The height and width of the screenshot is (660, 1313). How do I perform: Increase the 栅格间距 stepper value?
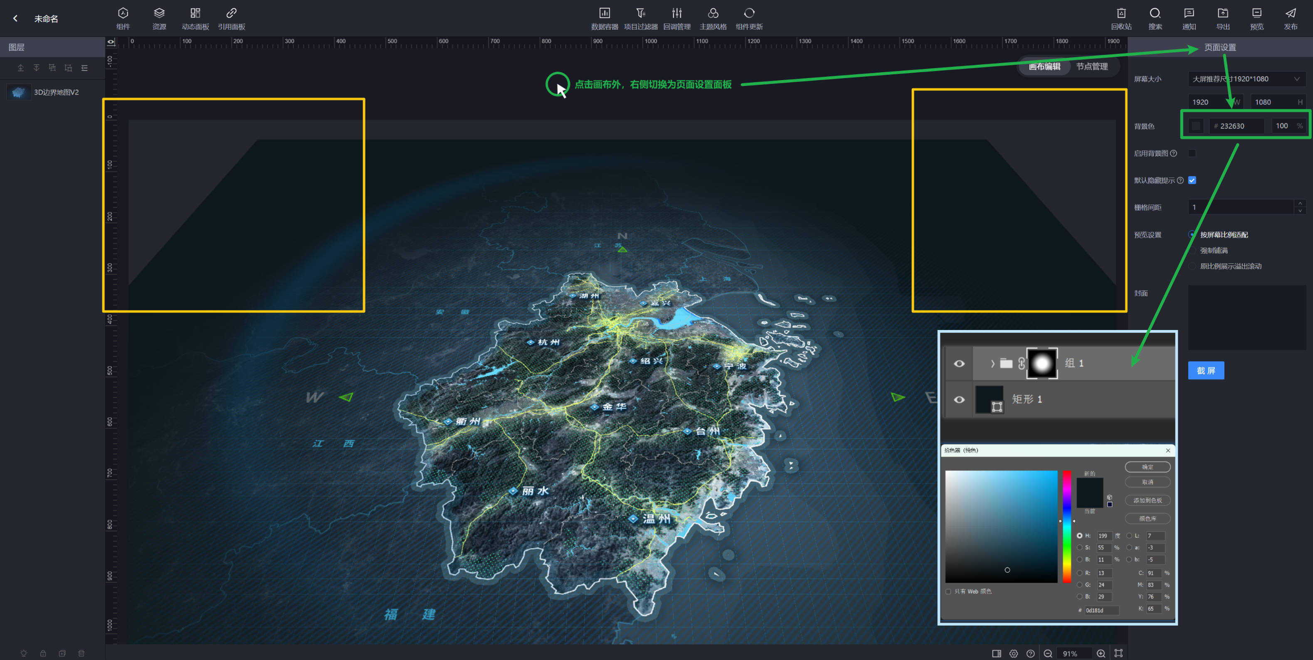point(1300,203)
